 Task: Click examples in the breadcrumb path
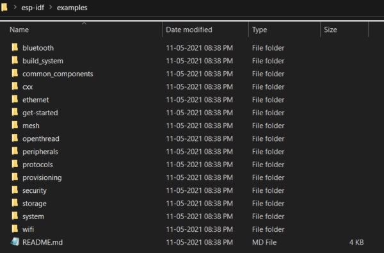72,8
